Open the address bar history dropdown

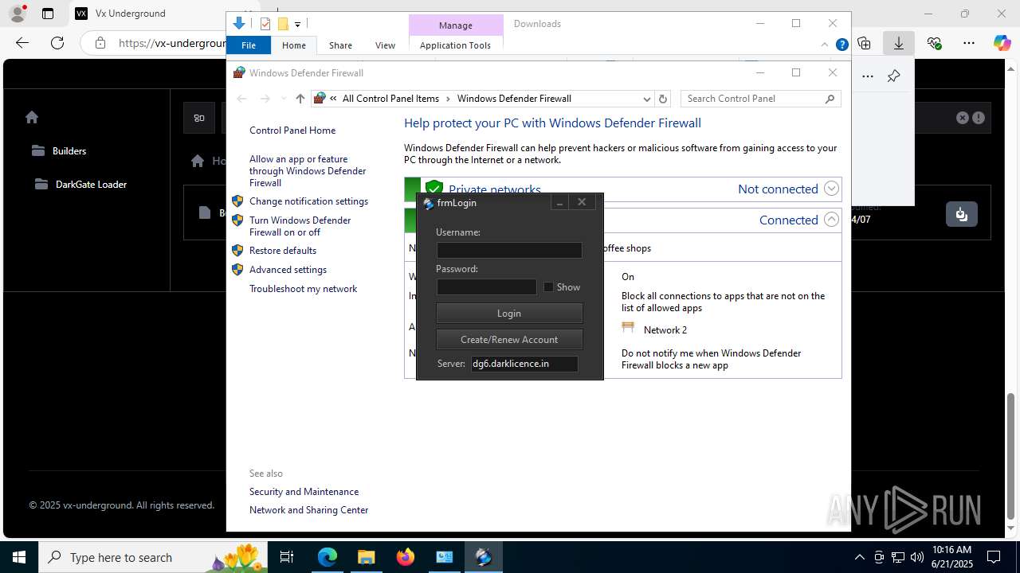tap(646, 99)
